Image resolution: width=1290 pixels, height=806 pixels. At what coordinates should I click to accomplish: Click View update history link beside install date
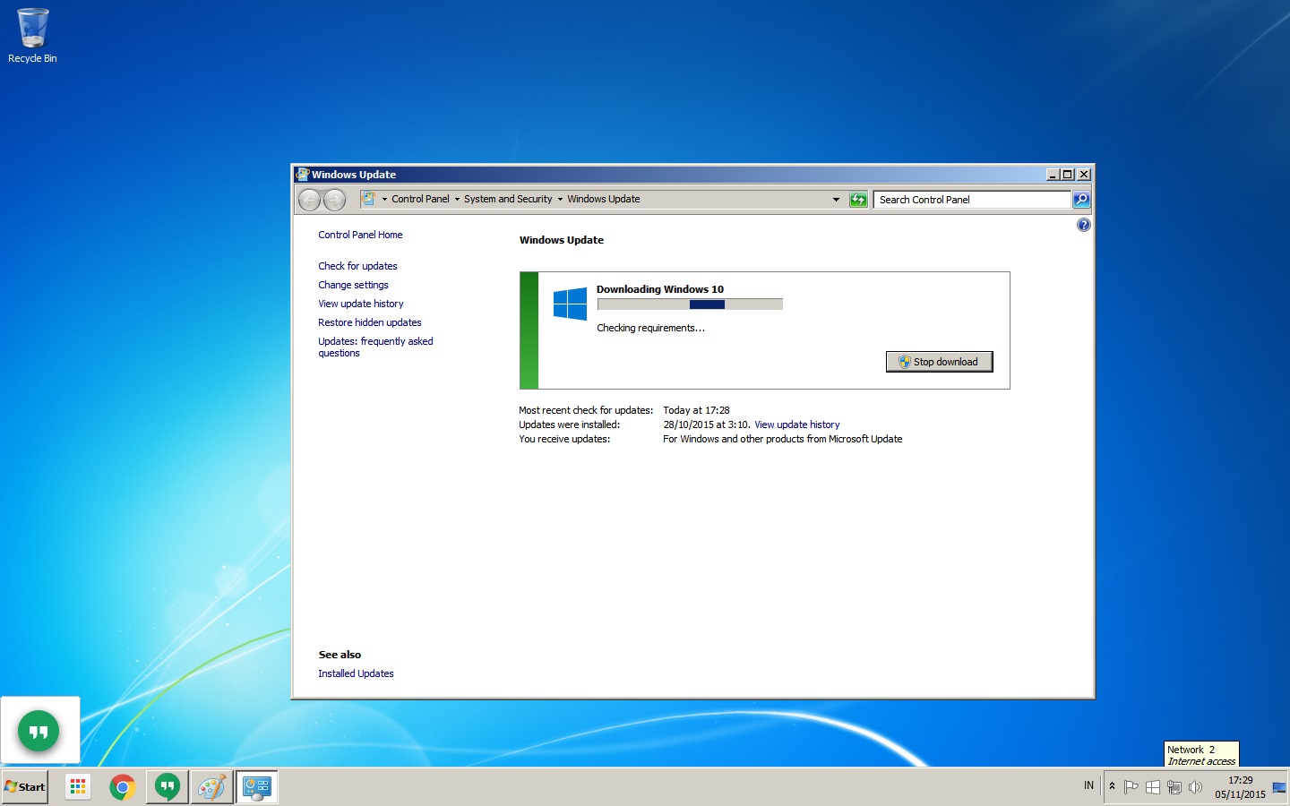point(796,424)
